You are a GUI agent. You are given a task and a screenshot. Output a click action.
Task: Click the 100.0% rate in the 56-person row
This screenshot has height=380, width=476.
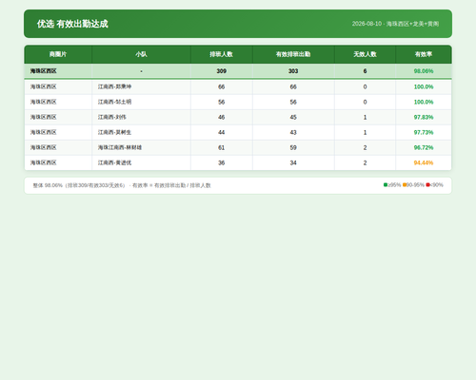tap(424, 102)
